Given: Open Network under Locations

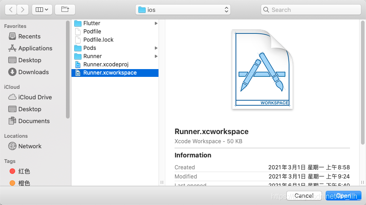Looking at the screenshot, I should click(25, 146).
